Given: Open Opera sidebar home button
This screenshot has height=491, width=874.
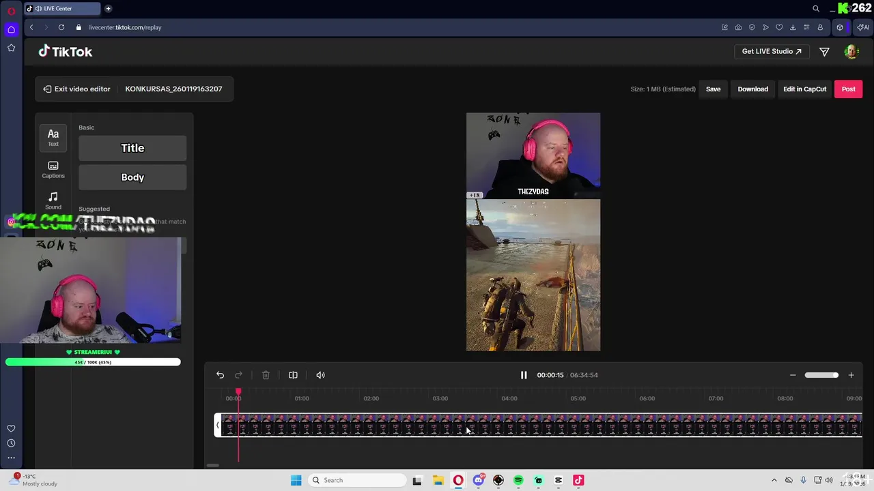Looking at the screenshot, I should [x=11, y=29].
